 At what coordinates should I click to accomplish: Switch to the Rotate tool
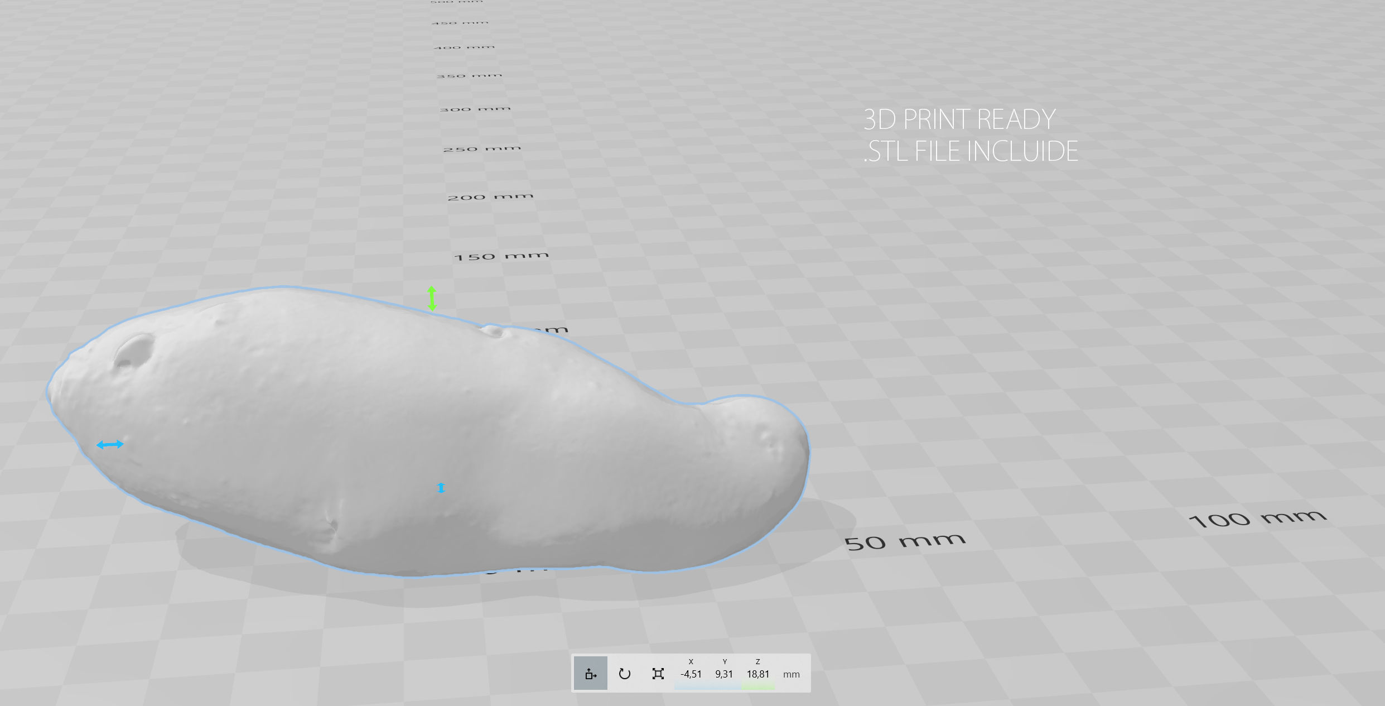pos(624,674)
